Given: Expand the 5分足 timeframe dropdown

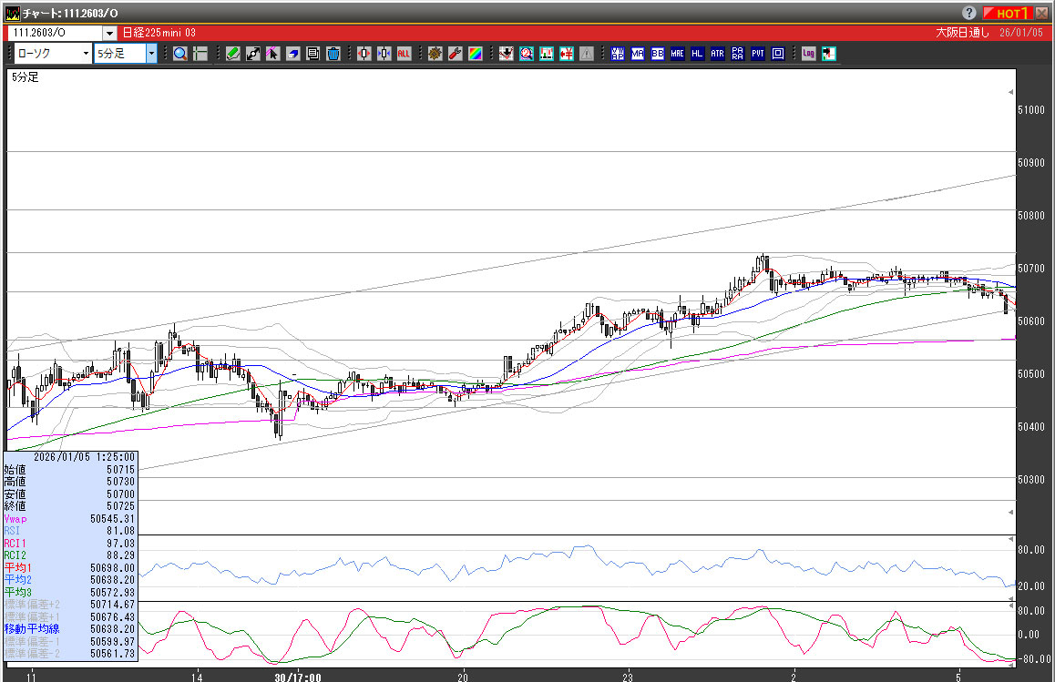Looking at the screenshot, I should (151, 54).
